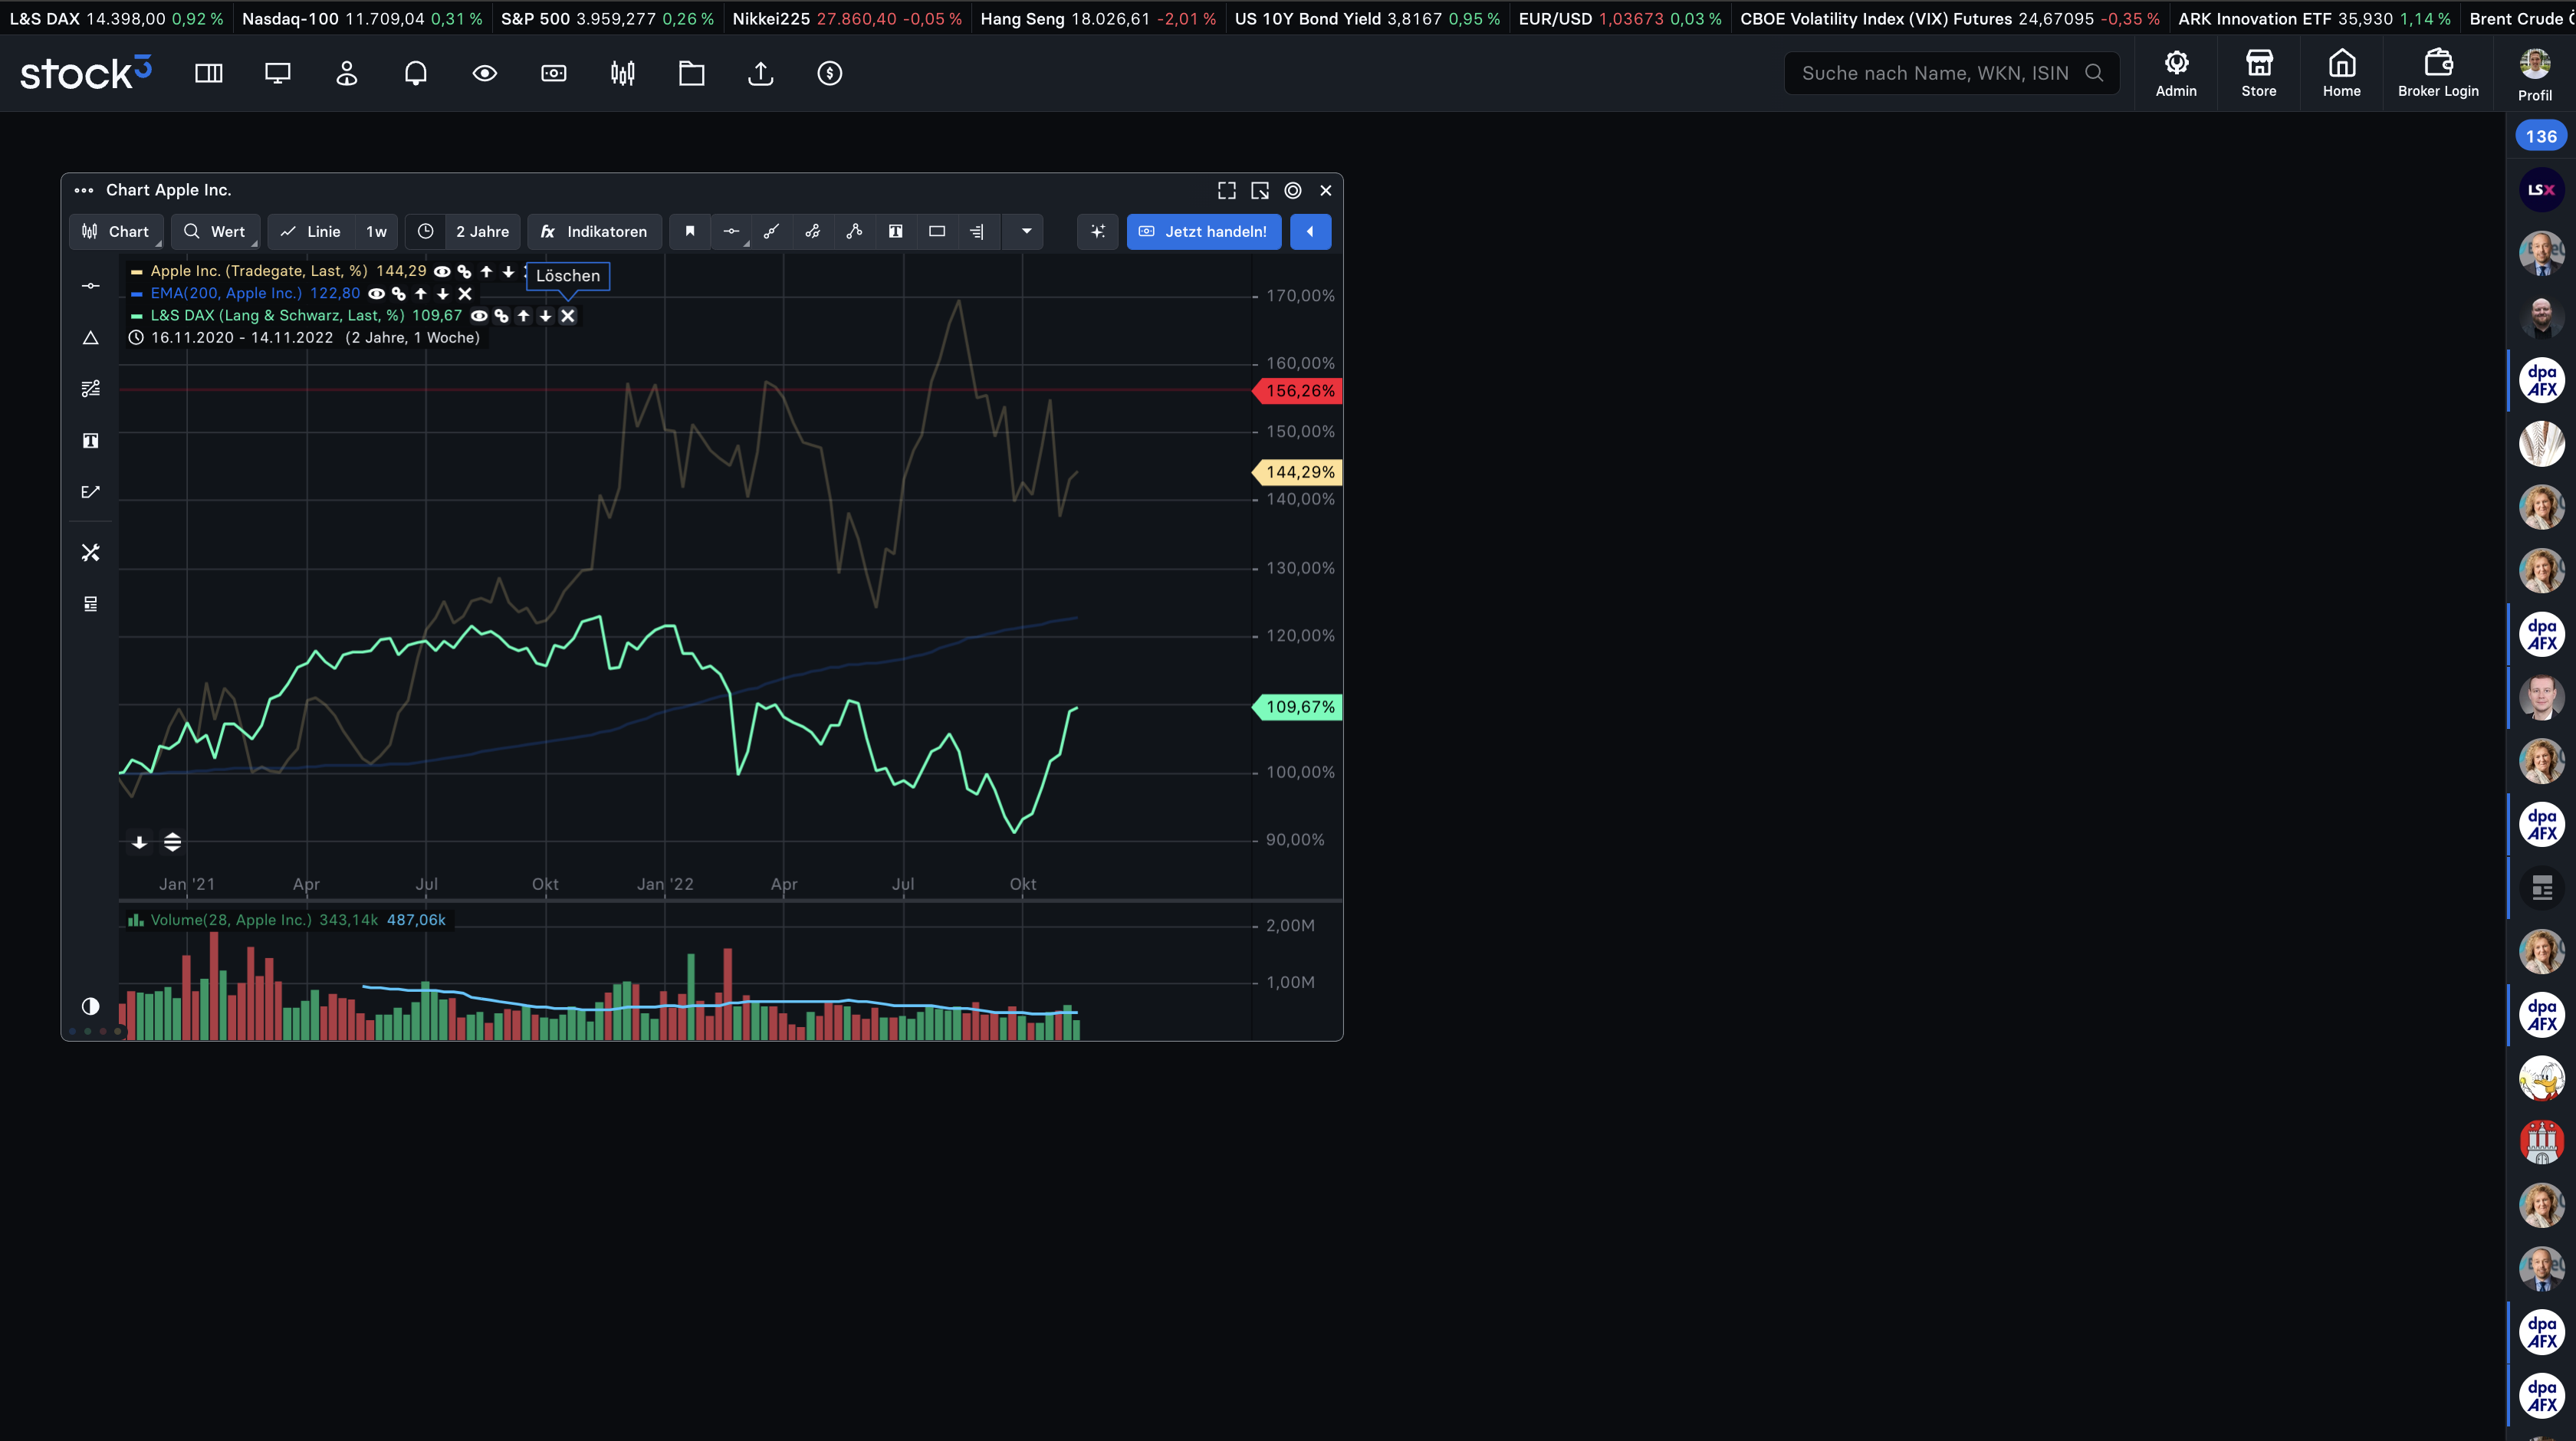The width and height of the screenshot is (2576, 1441).
Task: Select the Fibonacci lines tool in the left sidebar
Action: [90, 388]
